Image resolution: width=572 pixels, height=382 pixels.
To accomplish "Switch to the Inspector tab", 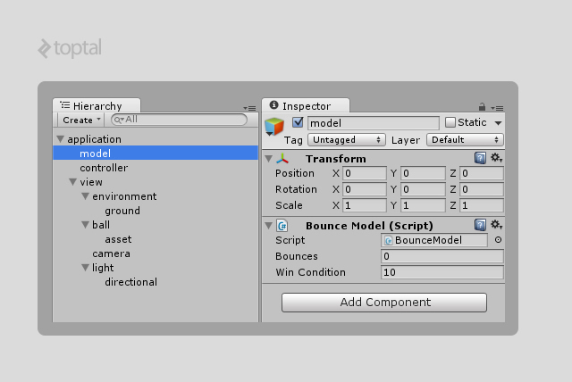I will 306,106.
